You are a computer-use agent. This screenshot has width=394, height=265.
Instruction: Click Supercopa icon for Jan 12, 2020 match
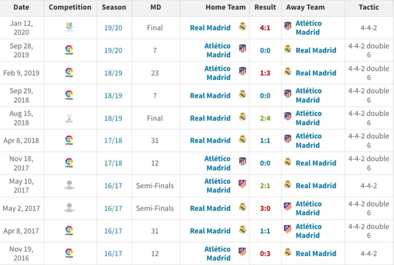tap(69, 27)
